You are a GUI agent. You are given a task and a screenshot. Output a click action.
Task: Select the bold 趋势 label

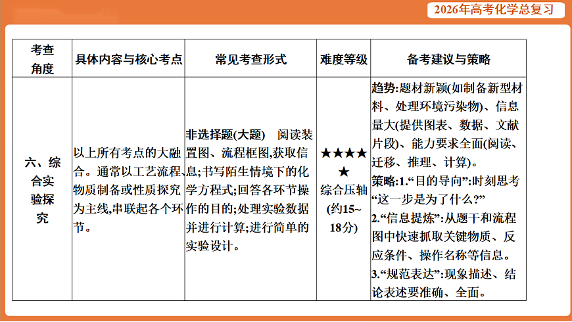tap(384, 88)
